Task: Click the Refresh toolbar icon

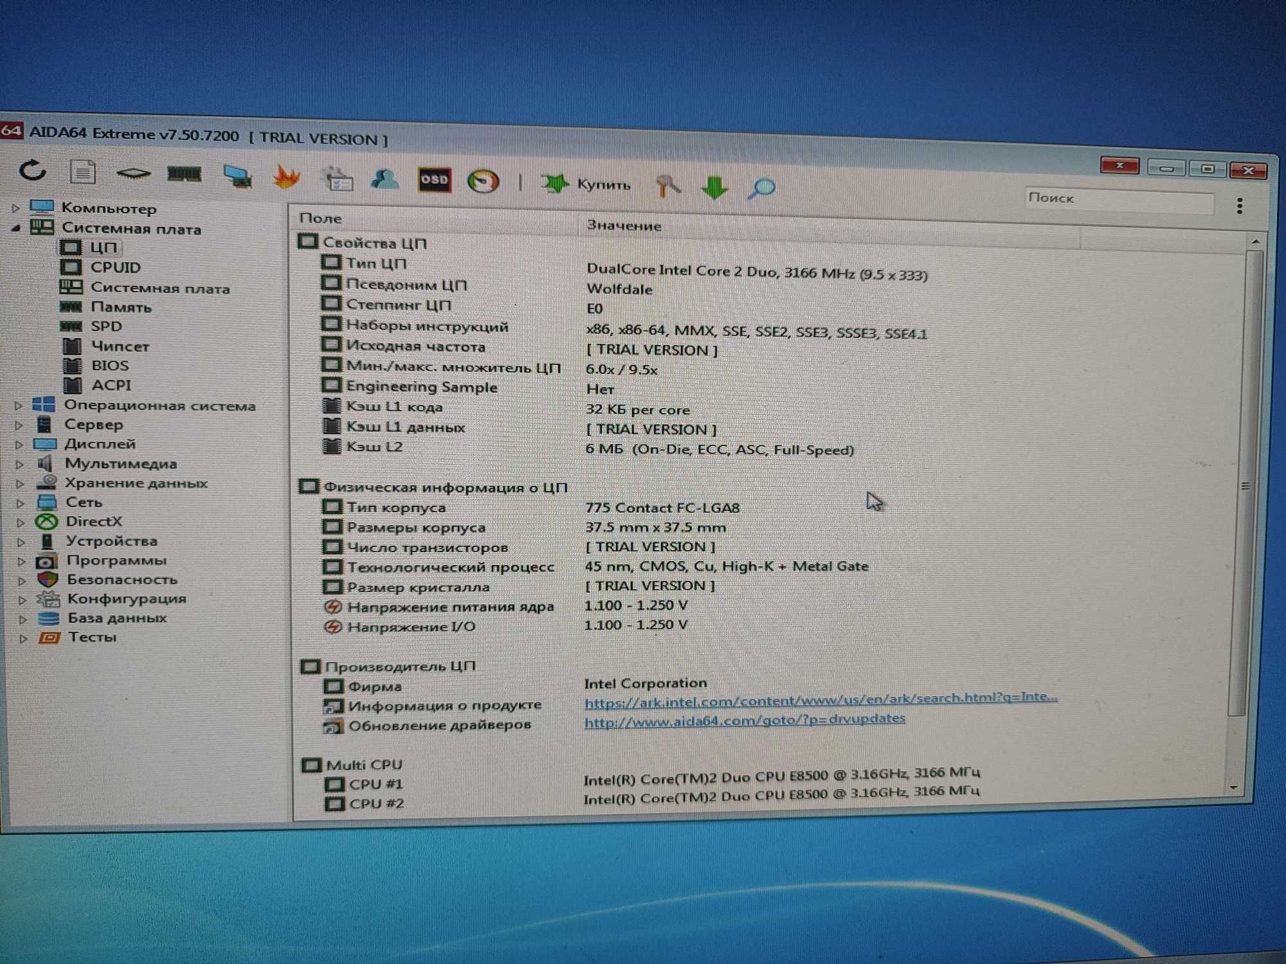Action: [x=33, y=171]
